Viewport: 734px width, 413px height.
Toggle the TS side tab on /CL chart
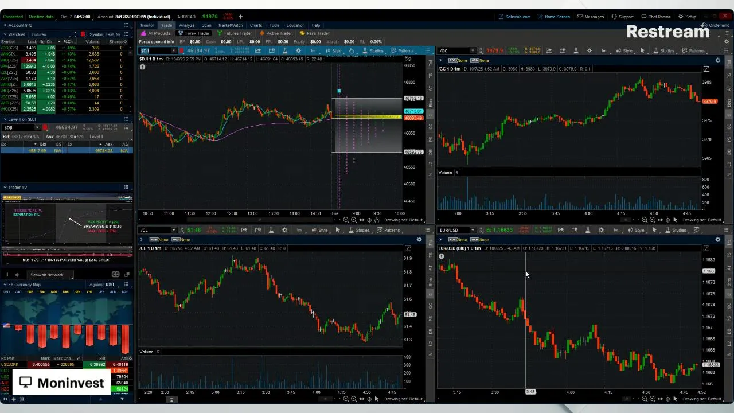pos(431,255)
